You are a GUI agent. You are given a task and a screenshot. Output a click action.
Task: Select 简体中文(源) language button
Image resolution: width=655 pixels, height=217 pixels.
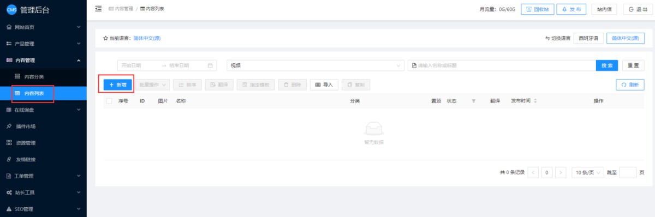pyautogui.click(x=626, y=38)
